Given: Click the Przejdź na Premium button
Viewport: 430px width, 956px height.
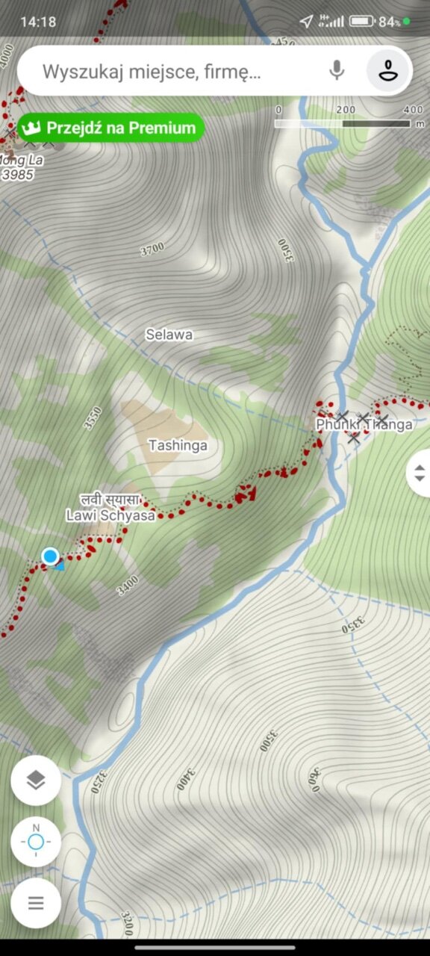Looking at the screenshot, I should (111, 128).
